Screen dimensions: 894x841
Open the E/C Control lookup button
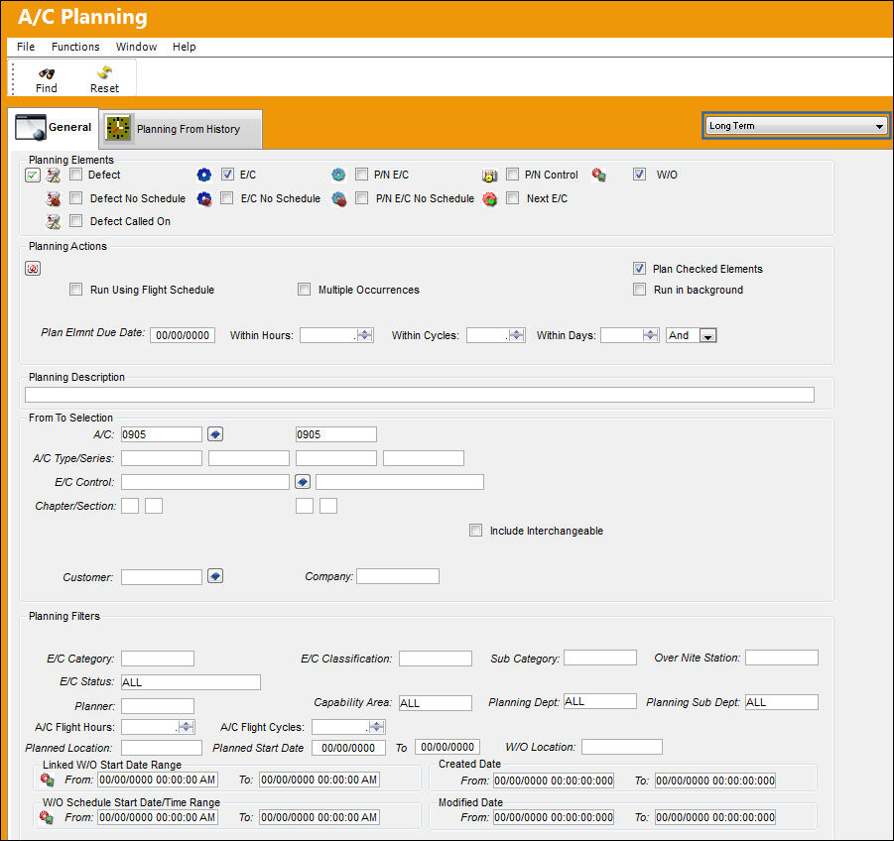[x=303, y=482]
